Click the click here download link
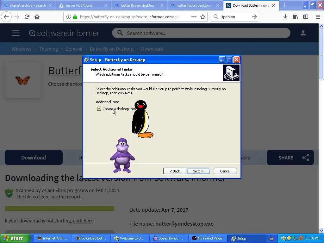324x243 pixels. click(x=83, y=221)
